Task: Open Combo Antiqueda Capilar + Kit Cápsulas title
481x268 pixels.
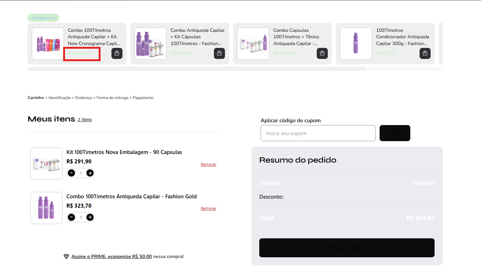Action: pyautogui.click(x=197, y=37)
